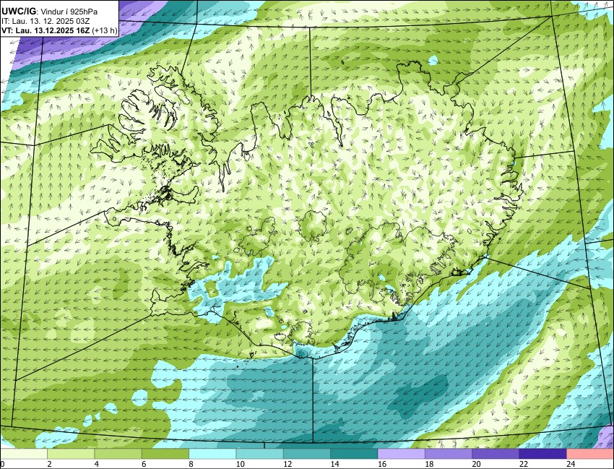Click the 'IT: Lau. 13. 12. 2025 03Z' line

coord(46,21)
